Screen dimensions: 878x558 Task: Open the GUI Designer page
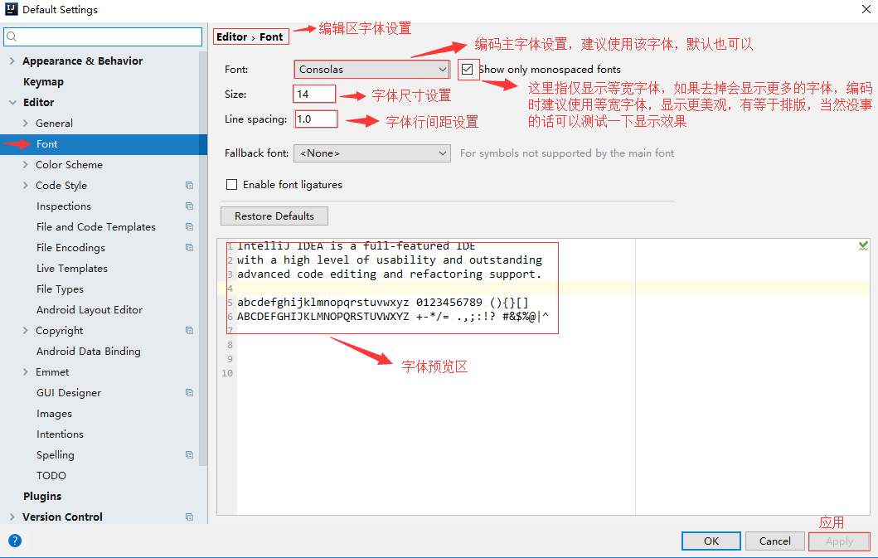68,393
